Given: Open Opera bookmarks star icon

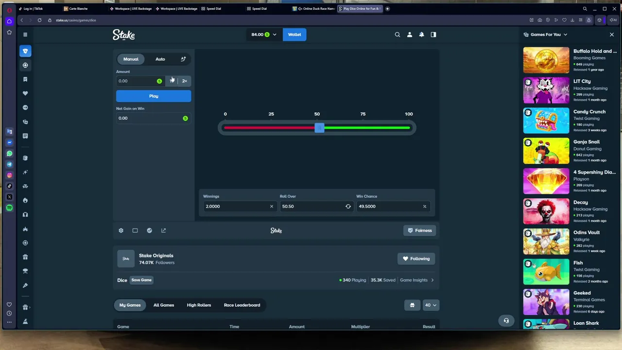Looking at the screenshot, I should coord(9,33).
